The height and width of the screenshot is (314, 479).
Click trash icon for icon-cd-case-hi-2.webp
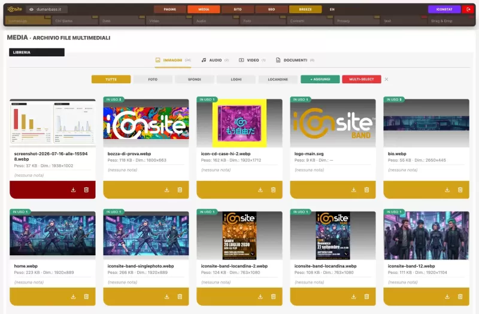274,190
